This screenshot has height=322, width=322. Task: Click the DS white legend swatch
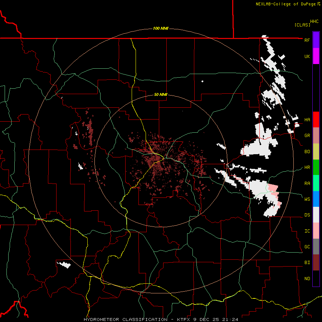click(316, 215)
